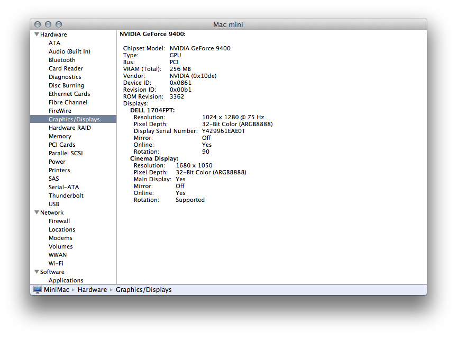Open PCI Cards entry
Viewport: 457px width, 337px height.
(62, 145)
